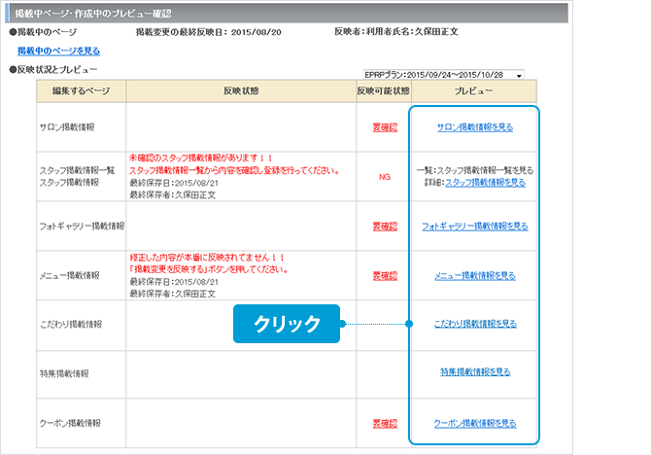
Task: Open the 詳細 スタッフ掲載情報を見る link
Action: point(485,182)
